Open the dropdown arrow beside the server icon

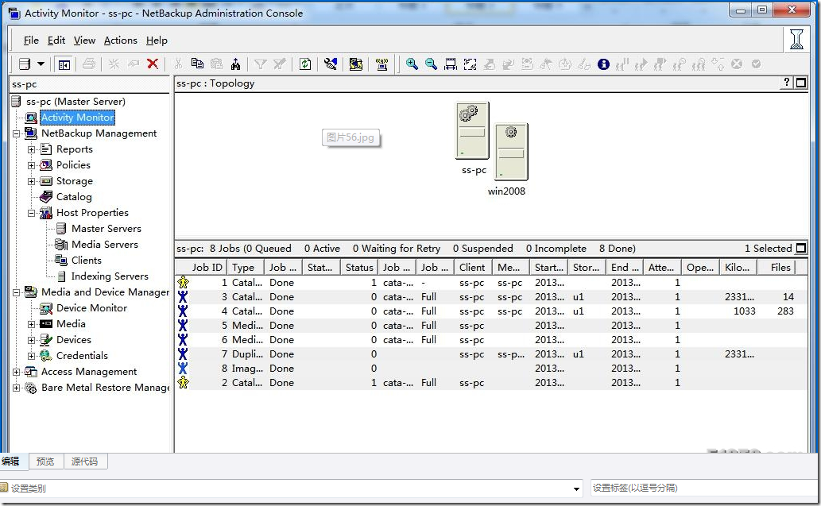(x=41, y=64)
